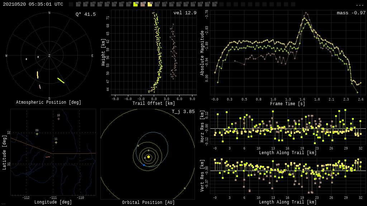Toggle station 09 green indicator box
Screen dimensions: 367x206
(135, 4)
